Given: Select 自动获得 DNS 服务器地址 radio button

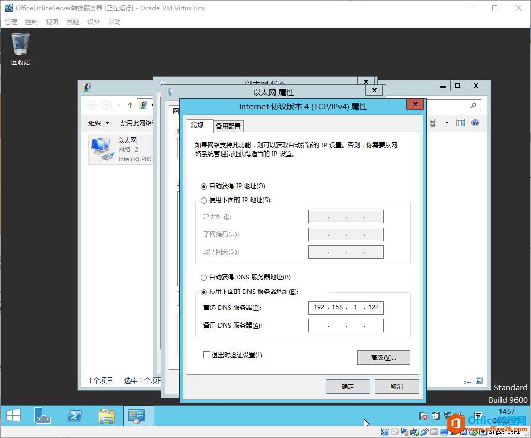Looking at the screenshot, I should [204, 277].
